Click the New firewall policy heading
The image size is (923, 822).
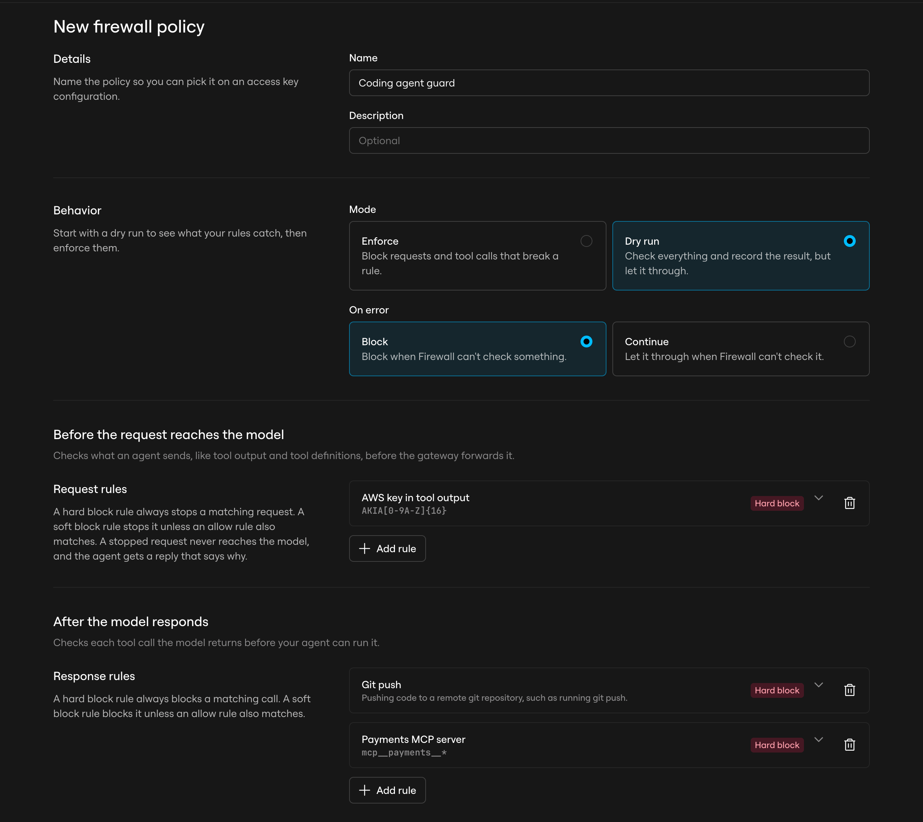pyautogui.click(x=129, y=27)
